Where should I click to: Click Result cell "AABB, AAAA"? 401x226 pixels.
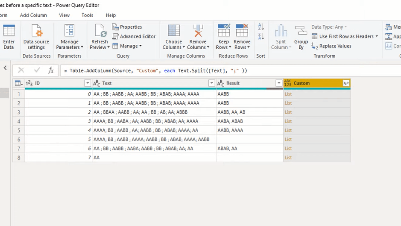pos(249,130)
